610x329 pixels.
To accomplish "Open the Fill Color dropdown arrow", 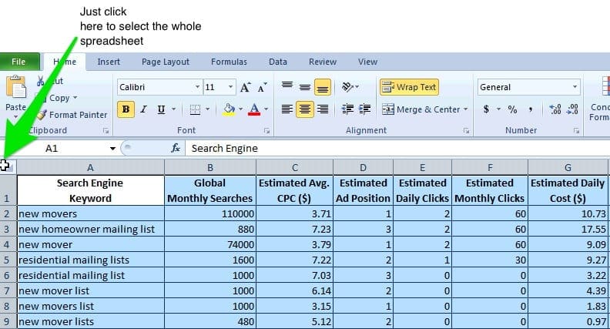I will point(241,109).
